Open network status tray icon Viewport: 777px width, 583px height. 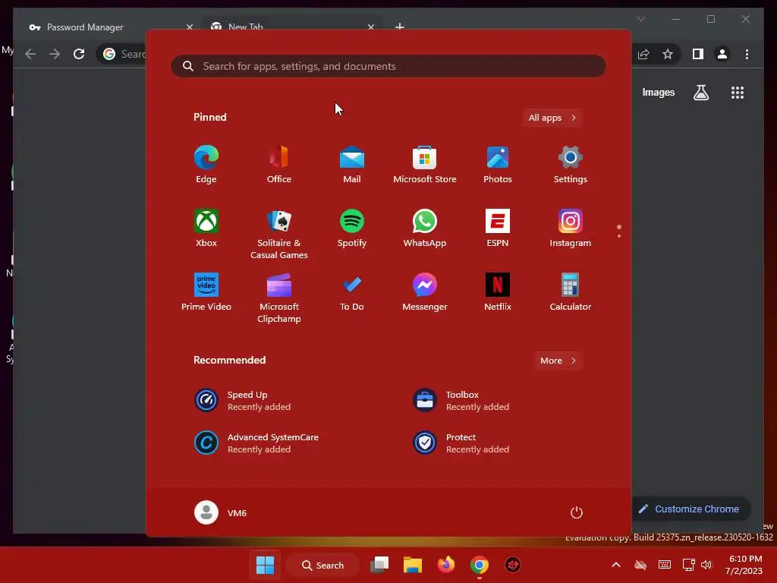tap(688, 565)
